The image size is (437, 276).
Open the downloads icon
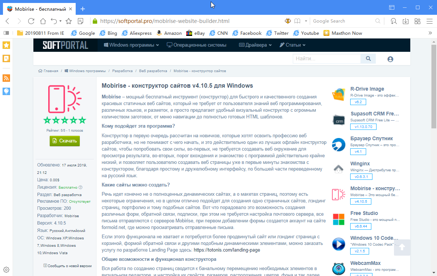coord(405,21)
